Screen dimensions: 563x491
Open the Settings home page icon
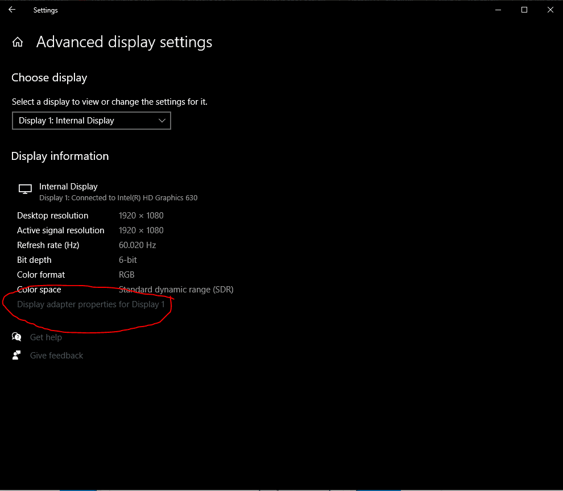[x=18, y=42]
